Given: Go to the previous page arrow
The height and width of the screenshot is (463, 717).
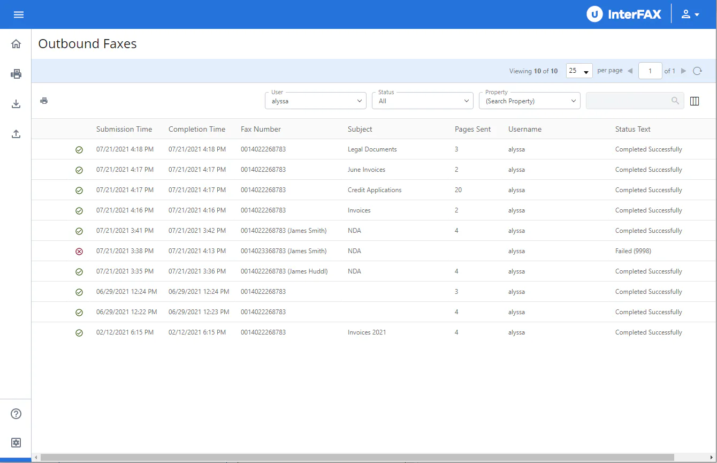Looking at the screenshot, I should point(630,71).
